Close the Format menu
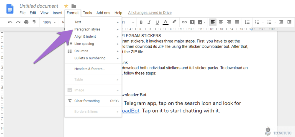 pyautogui.click(x=73, y=13)
